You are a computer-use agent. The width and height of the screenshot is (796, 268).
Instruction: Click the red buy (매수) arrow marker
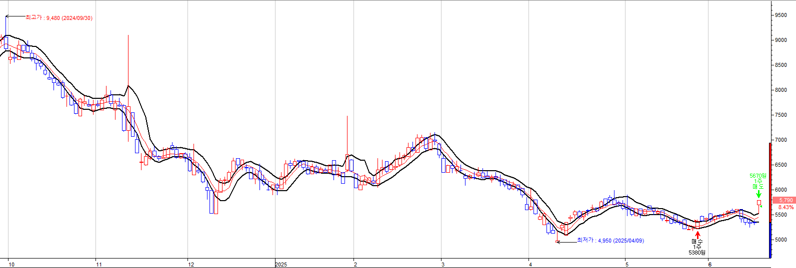click(697, 235)
